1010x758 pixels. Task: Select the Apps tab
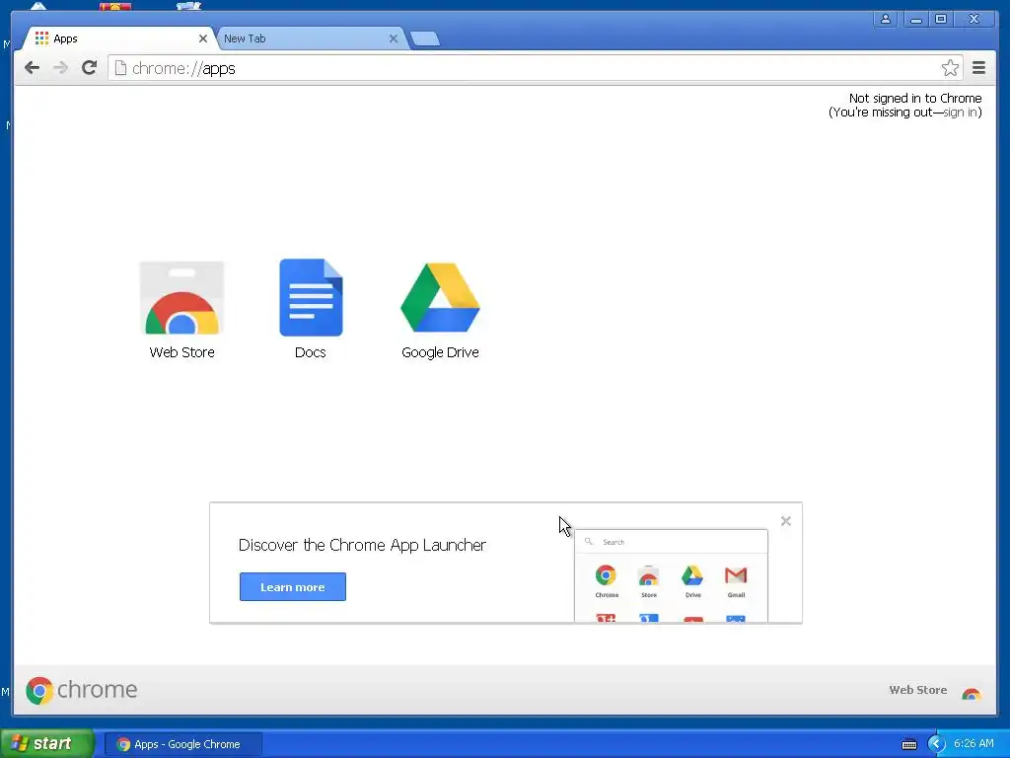[x=119, y=38]
